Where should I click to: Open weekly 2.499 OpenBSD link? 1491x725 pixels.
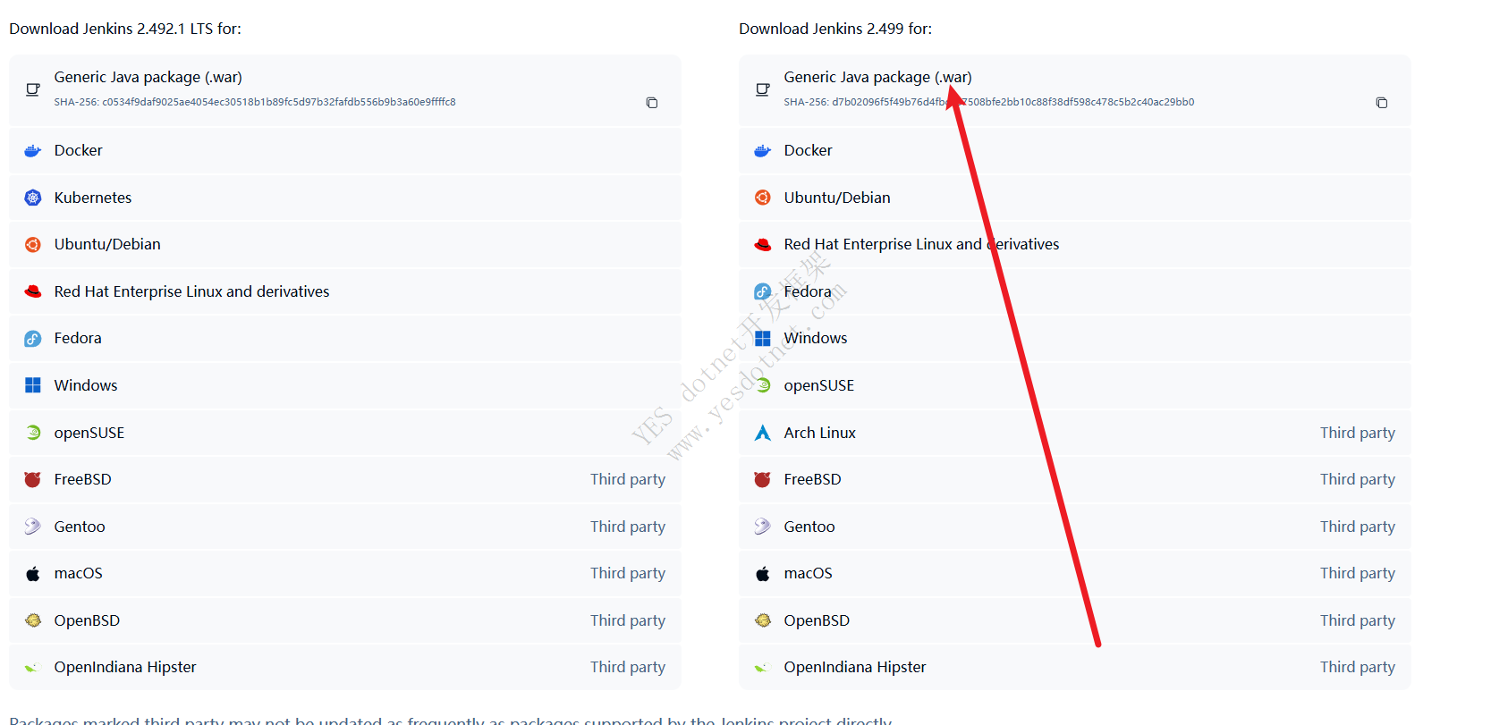(x=1075, y=620)
